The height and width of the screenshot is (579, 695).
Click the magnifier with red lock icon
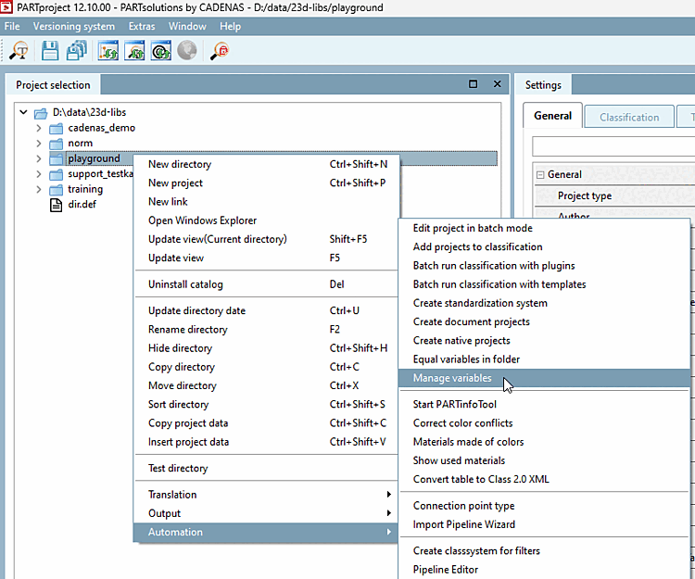(x=220, y=52)
